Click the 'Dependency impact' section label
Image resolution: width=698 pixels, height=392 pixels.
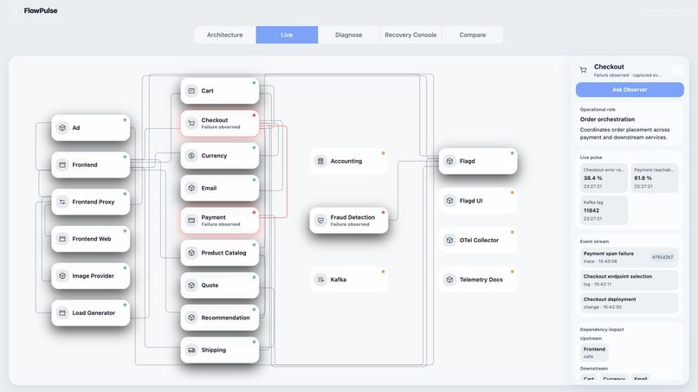pos(601,330)
